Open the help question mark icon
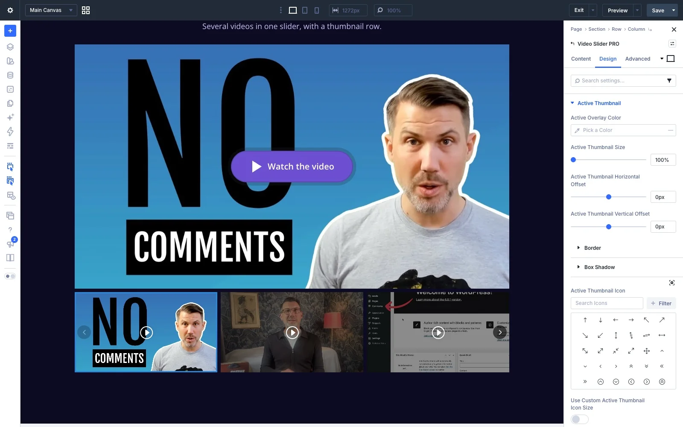 10,230
